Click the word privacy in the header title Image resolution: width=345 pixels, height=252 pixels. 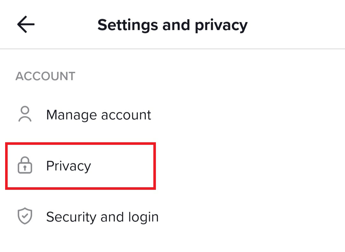coord(221,26)
